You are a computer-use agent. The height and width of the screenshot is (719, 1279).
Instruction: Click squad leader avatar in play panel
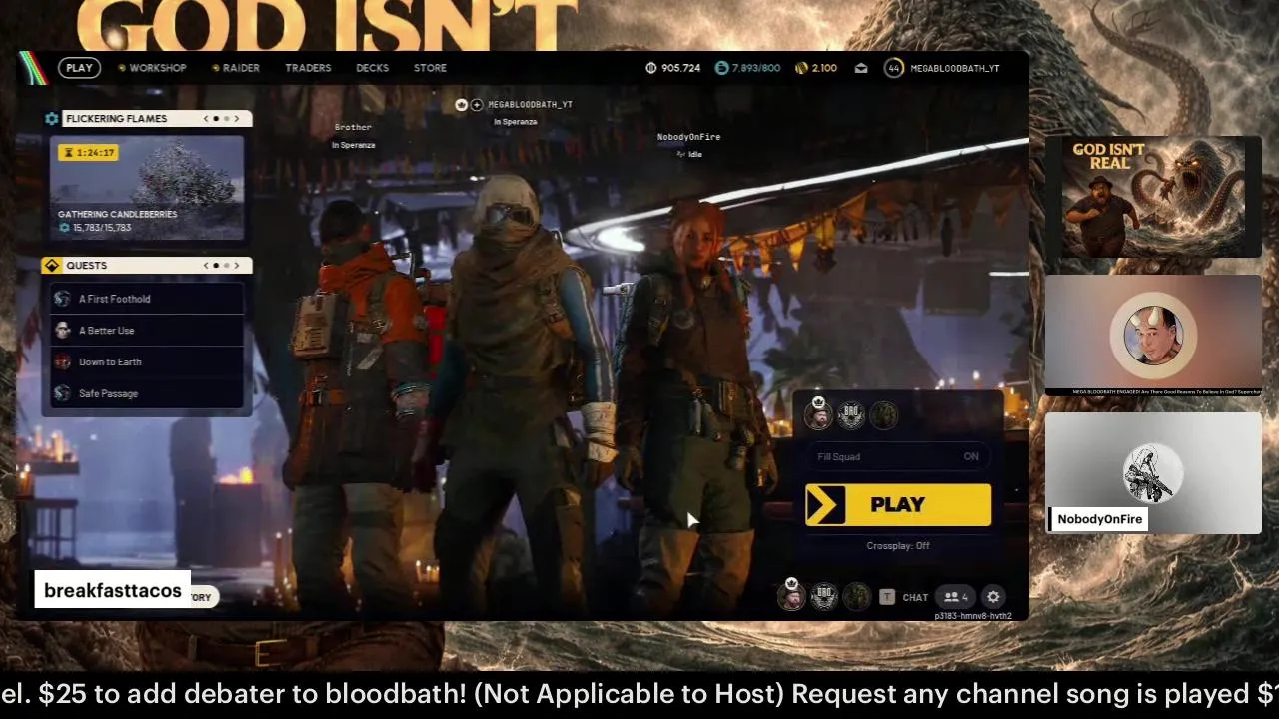(818, 414)
